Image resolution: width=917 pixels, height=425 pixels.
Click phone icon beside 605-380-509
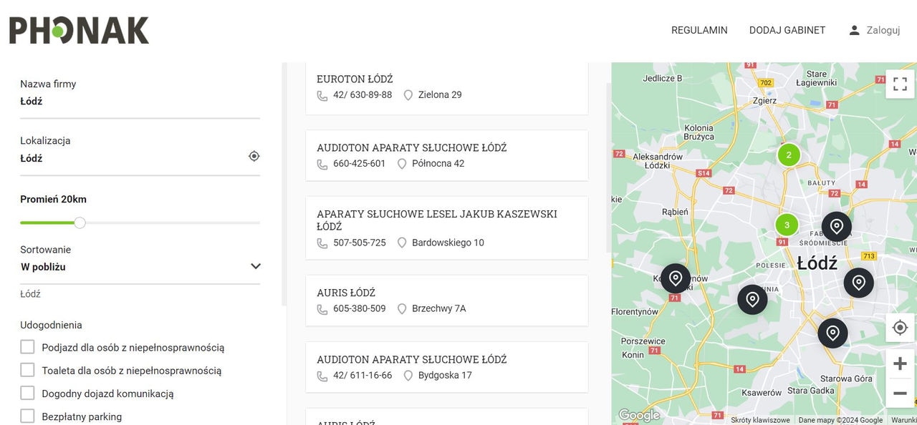(x=322, y=309)
